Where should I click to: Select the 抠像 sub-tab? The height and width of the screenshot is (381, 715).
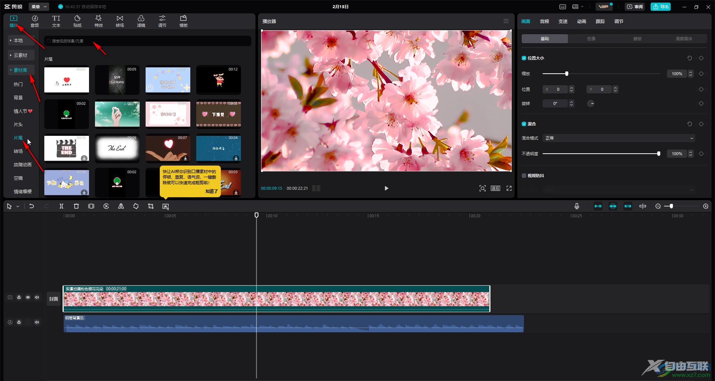[x=591, y=39]
